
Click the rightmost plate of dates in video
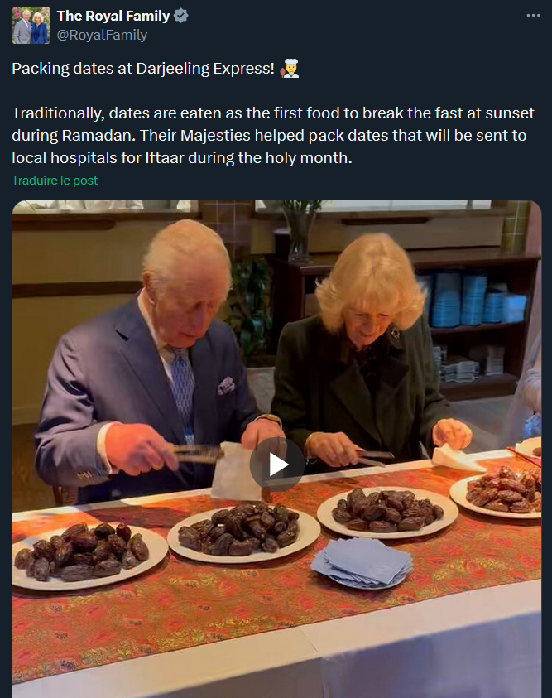(x=498, y=492)
